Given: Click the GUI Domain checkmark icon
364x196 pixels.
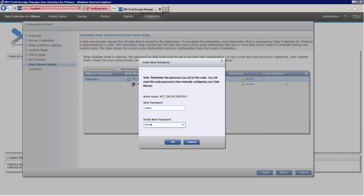Looking at the screenshot, I should point(26,59).
